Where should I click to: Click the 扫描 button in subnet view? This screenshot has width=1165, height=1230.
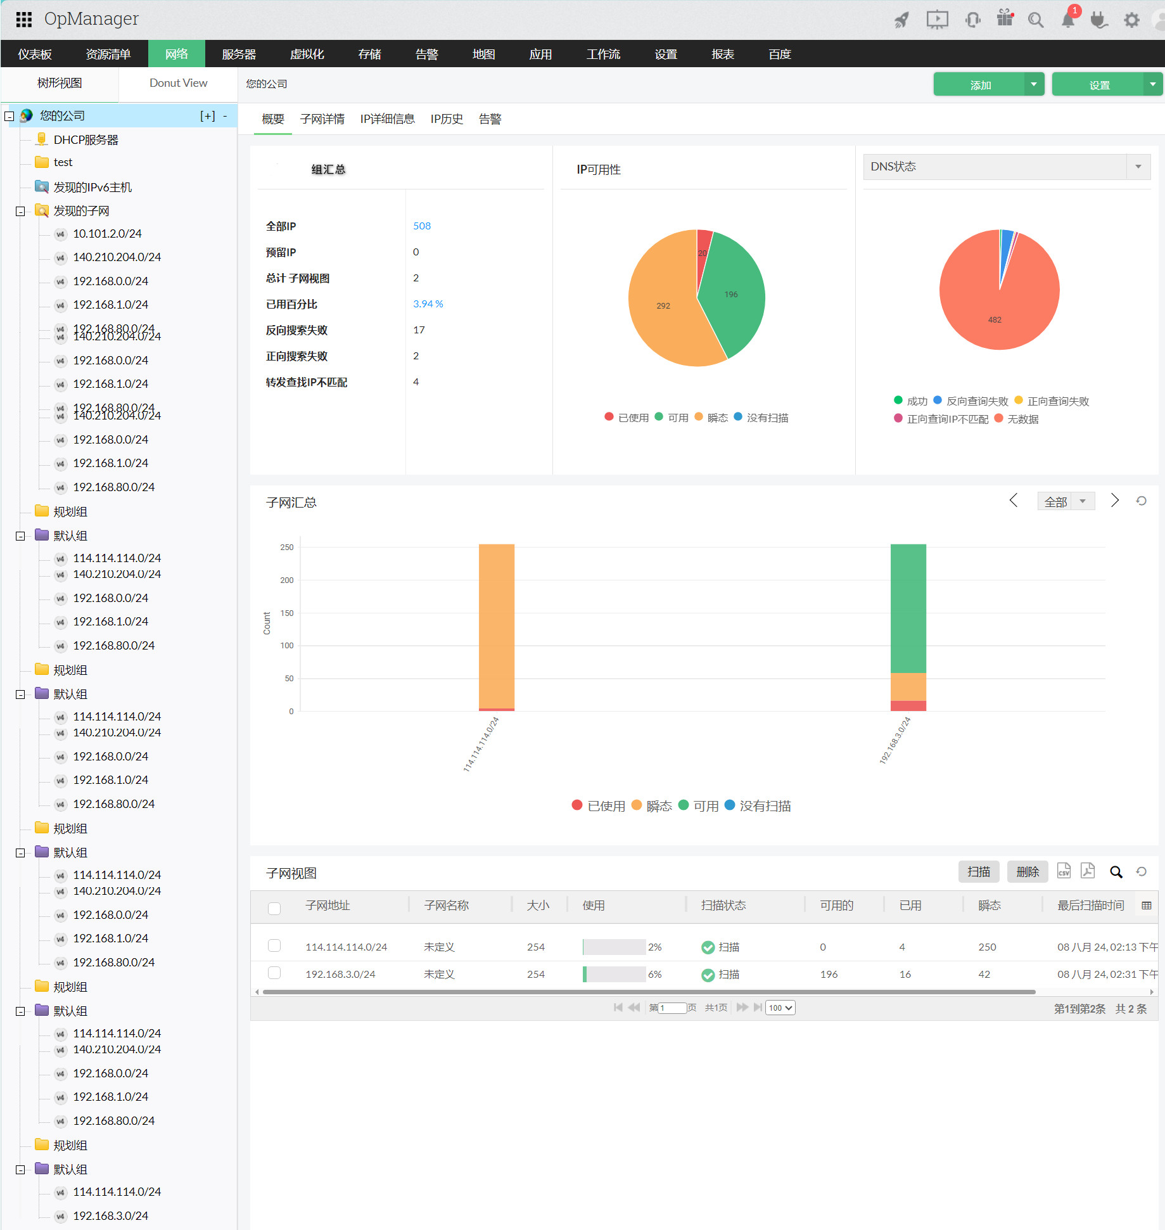click(979, 872)
